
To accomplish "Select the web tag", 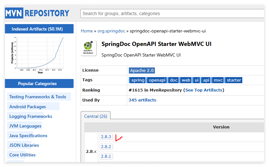I will coord(186,80).
